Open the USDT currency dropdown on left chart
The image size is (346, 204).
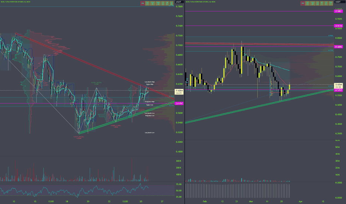point(179,2)
